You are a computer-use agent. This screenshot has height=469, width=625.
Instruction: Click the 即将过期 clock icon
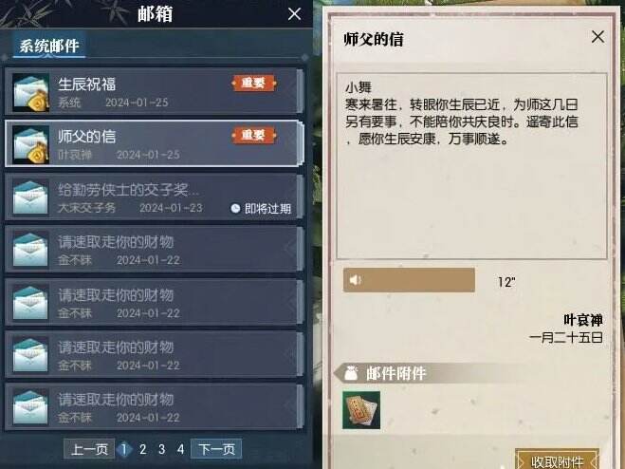(235, 208)
